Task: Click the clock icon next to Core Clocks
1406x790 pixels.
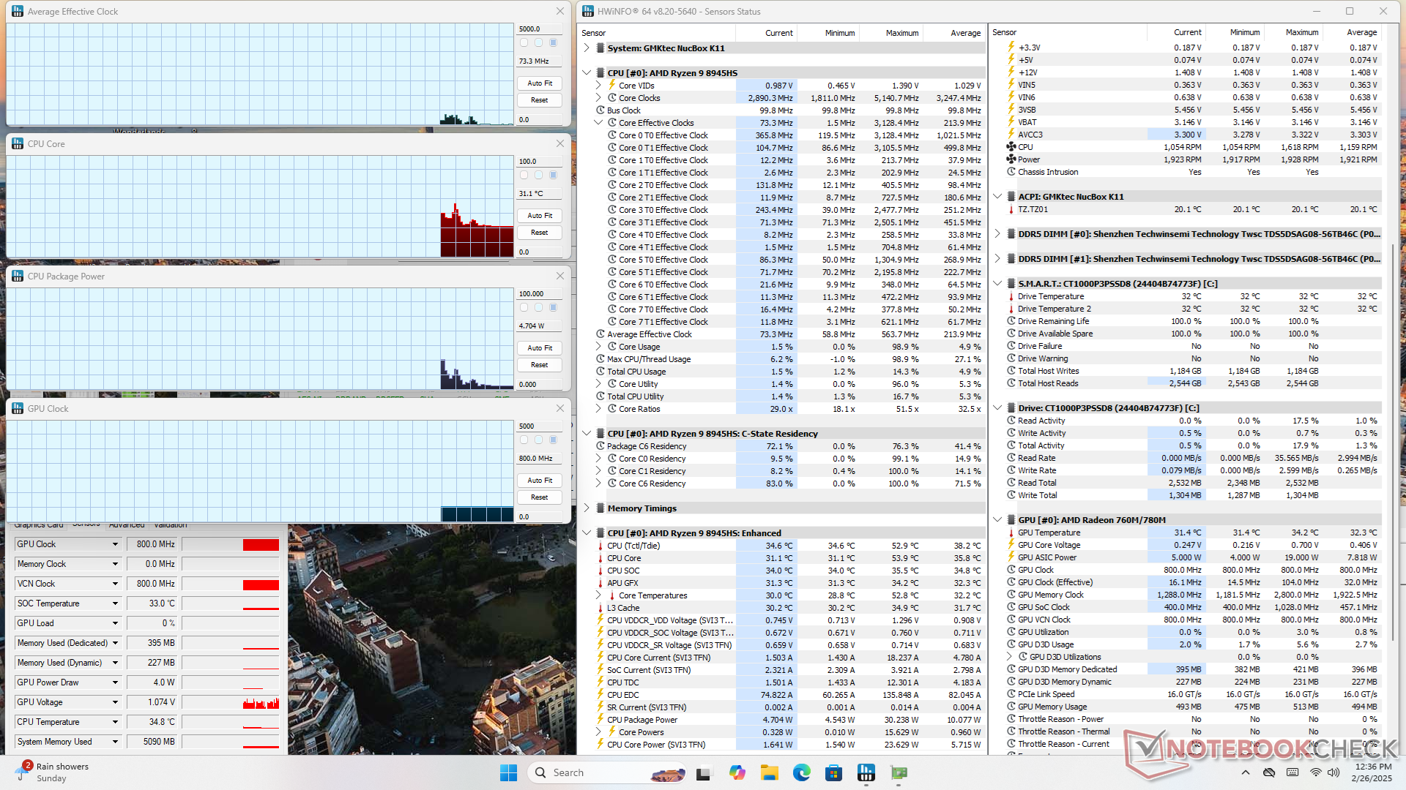Action: click(612, 98)
